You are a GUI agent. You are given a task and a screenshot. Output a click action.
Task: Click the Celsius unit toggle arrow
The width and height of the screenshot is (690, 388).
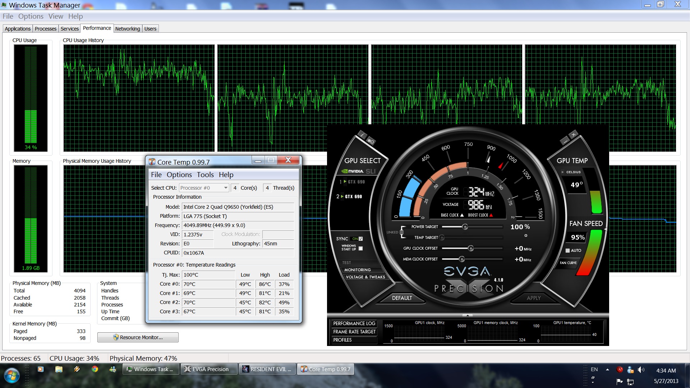pos(563,172)
